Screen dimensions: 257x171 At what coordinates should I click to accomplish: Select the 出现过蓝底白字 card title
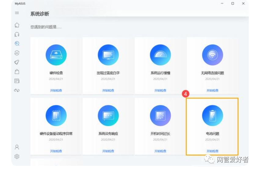[108, 73]
